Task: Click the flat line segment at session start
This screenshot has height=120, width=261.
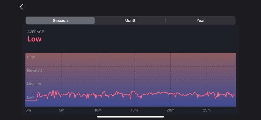Action: tap(31, 100)
